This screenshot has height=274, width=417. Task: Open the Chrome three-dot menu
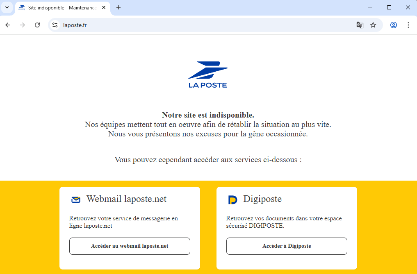pos(408,25)
